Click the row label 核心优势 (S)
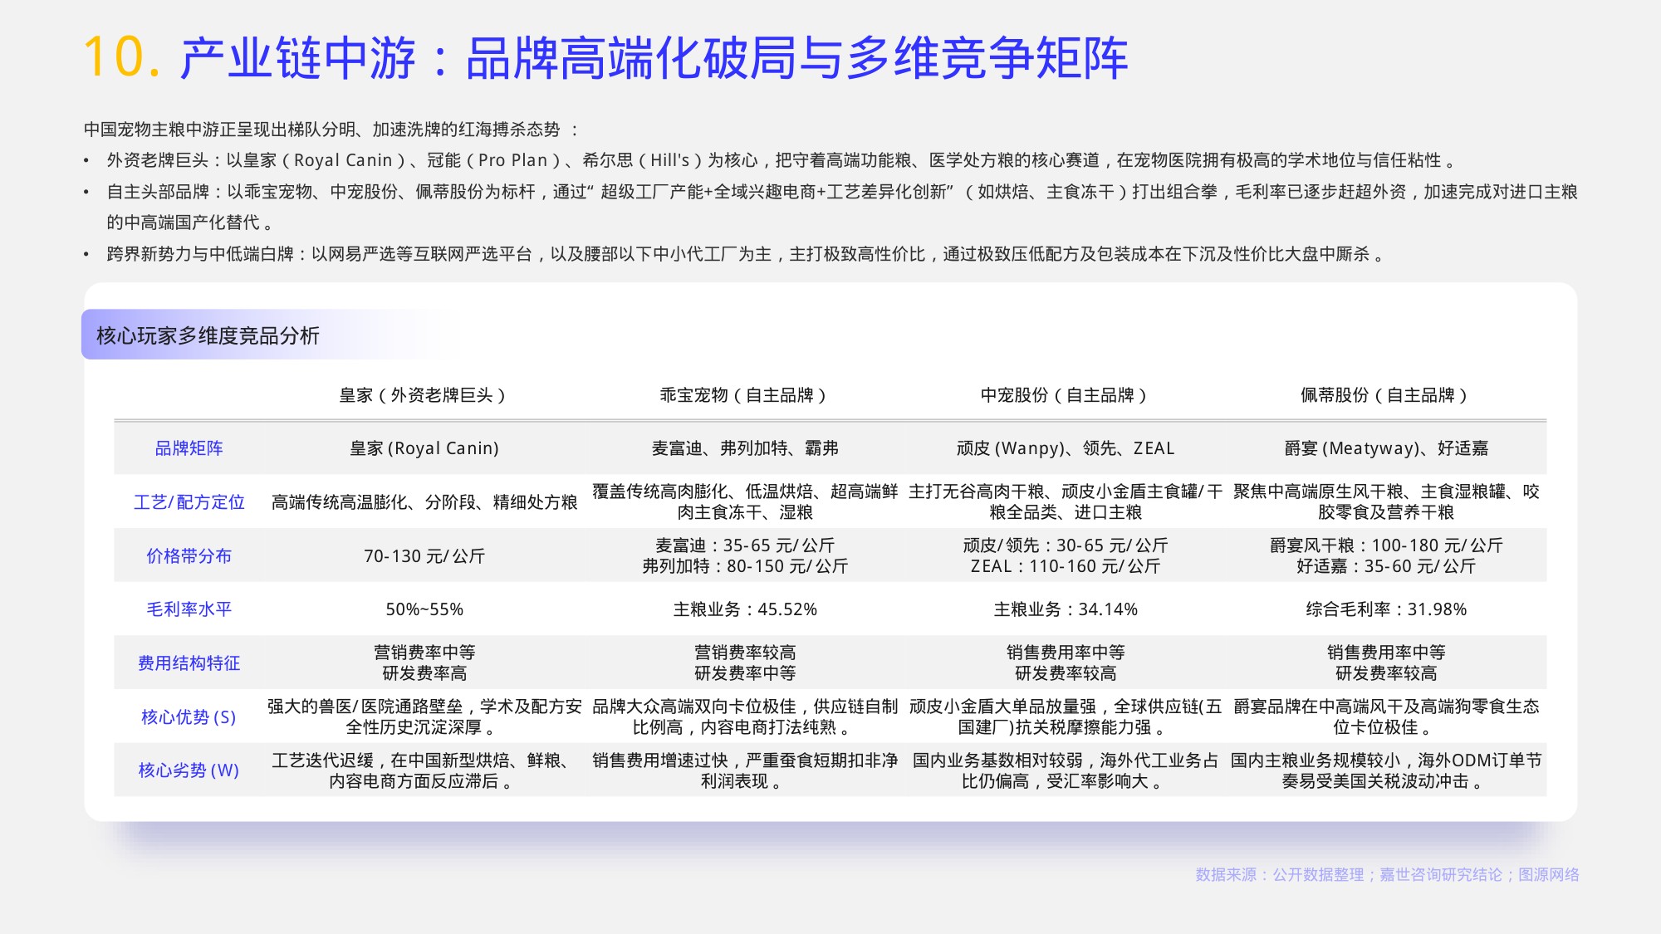The height and width of the screenshot is (934, 1661). (x=189, y=717)
